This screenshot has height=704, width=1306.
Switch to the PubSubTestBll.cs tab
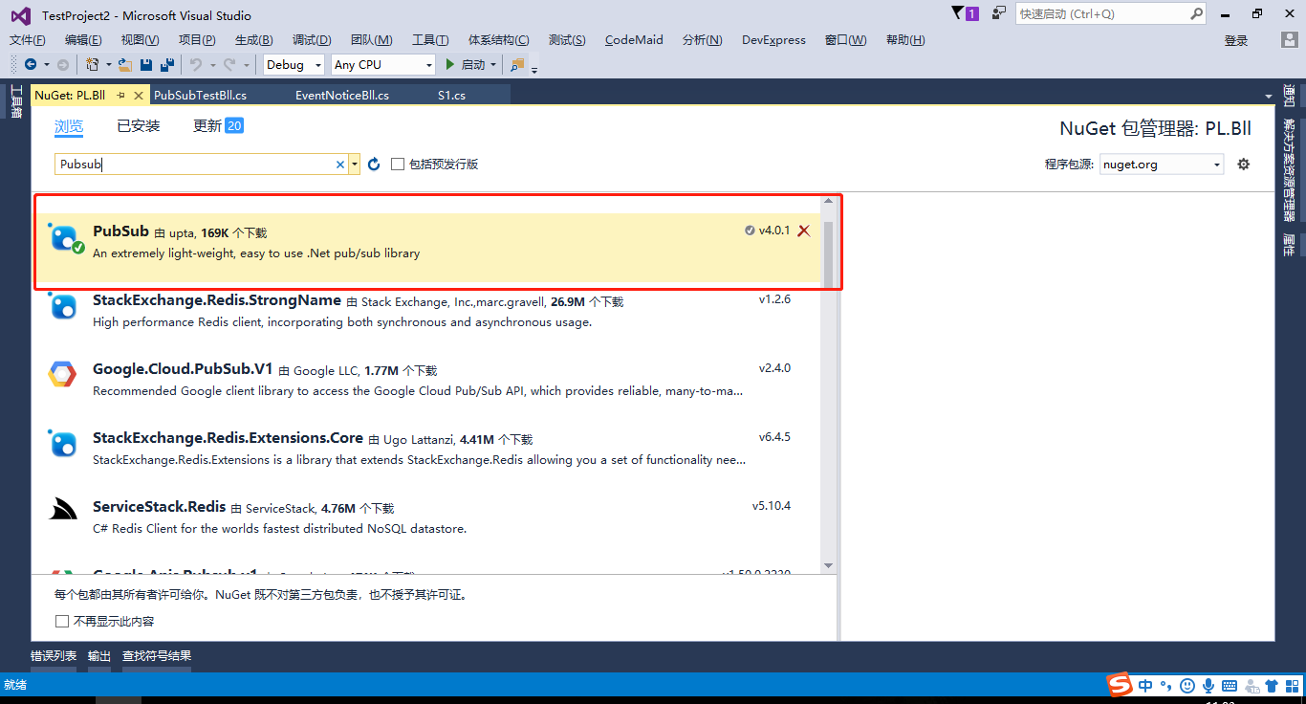201,96
